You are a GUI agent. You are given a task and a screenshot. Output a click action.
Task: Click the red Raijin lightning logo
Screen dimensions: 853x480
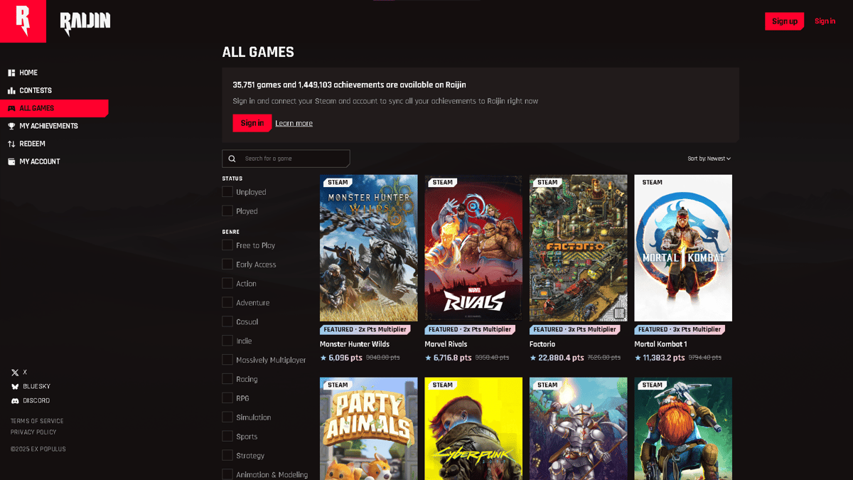(x=23, y=21)
